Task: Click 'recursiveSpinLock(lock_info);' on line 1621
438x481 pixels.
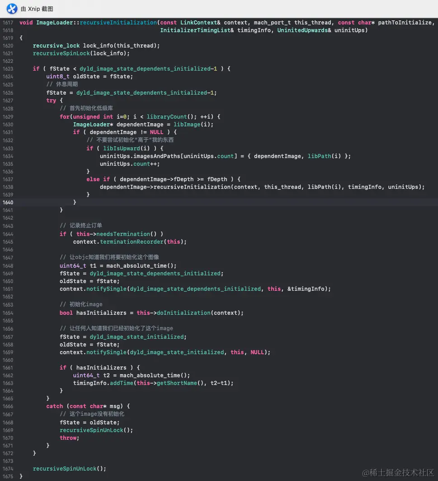Action: tap(81, 53)
